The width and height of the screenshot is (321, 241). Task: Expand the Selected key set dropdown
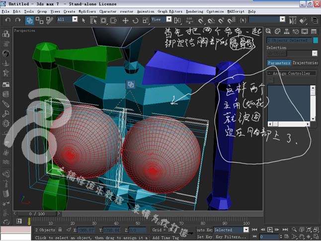coord(246,230)
